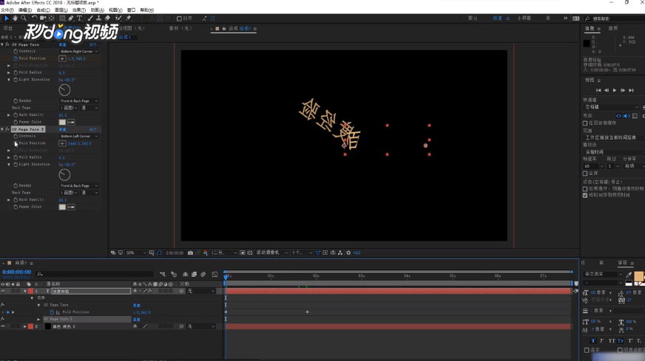Open the 效果(T) menu
This screenshot has height=361, width=645.
[79, 10]
